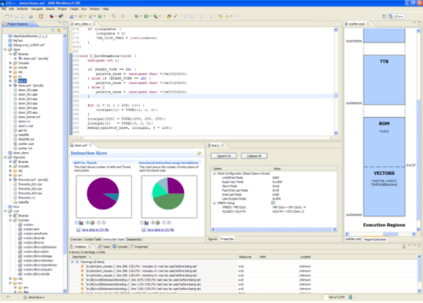This screenshot has width=423, height=303.
Task: Open the Refactor menu
Action: pos(22,9)
